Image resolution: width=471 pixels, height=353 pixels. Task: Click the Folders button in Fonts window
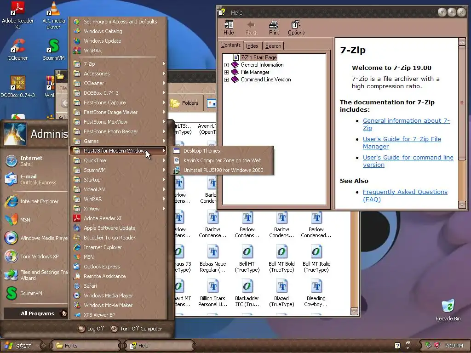click(x=184, y=103)
